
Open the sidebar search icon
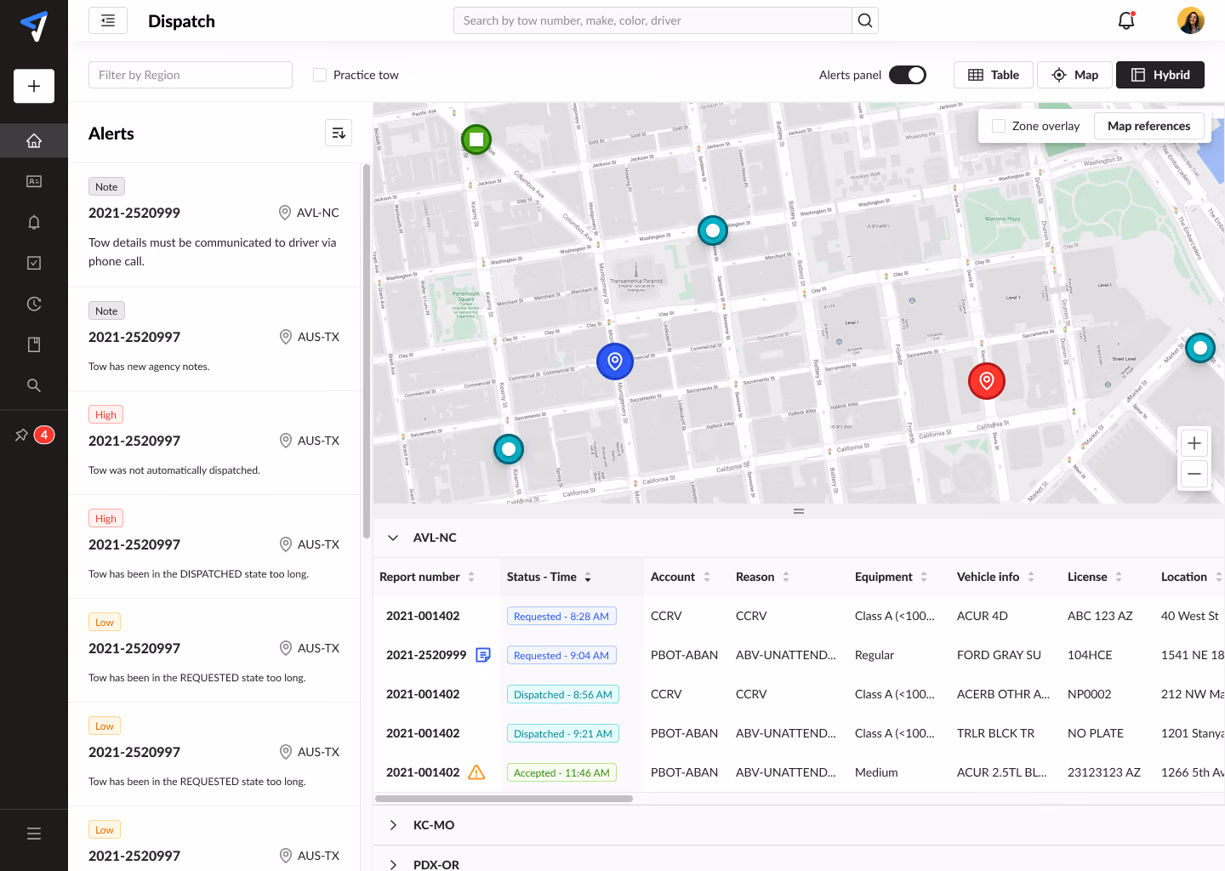pos(34,385)
